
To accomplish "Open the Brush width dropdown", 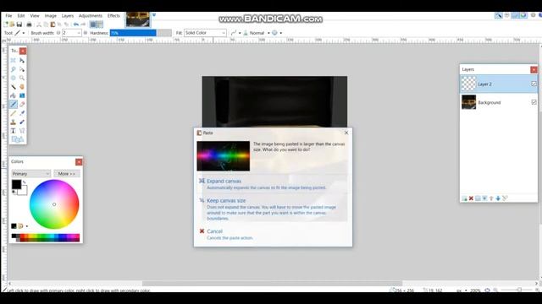I will tap(79, 33).
